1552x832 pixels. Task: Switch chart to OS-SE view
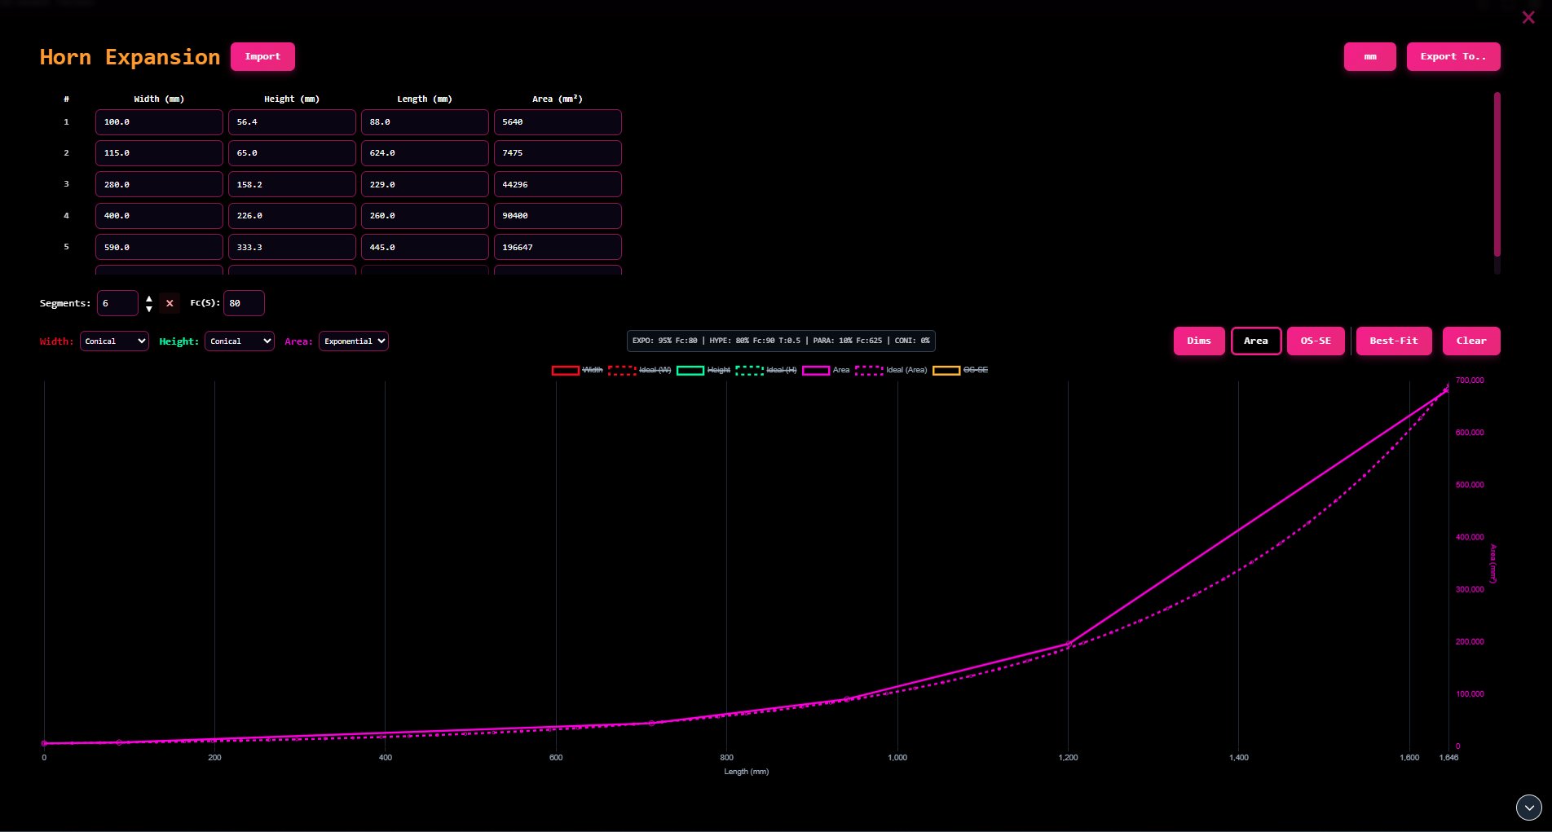click(1315, 341)
